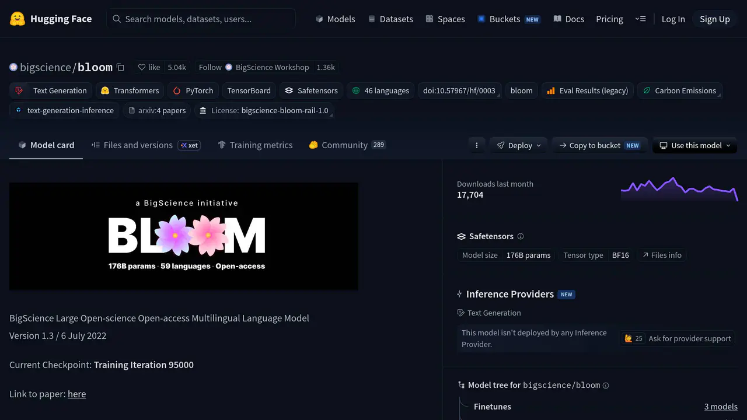This screenshot has height=420, width=747.
Task: Click the PyTorch flame icon
Action: tap(177, 90)
